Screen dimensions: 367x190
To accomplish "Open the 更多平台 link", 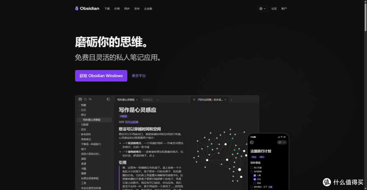I will (x=139, y=76).
